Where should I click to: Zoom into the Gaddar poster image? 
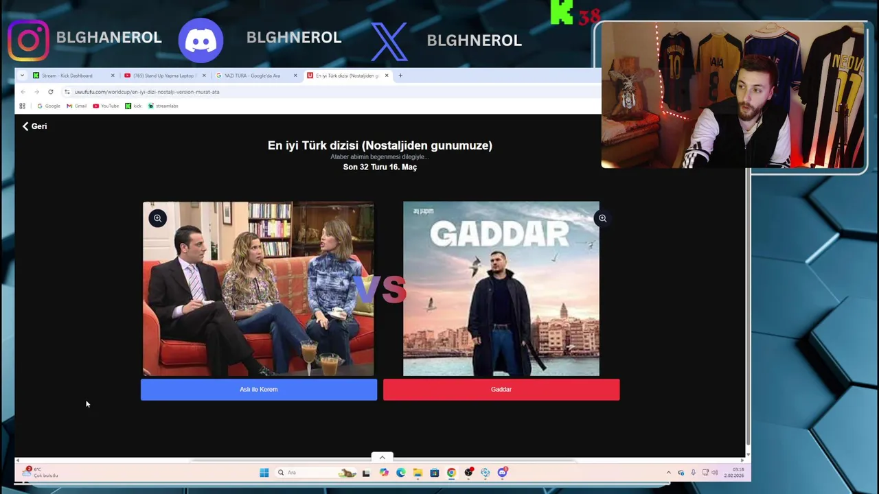602,218
